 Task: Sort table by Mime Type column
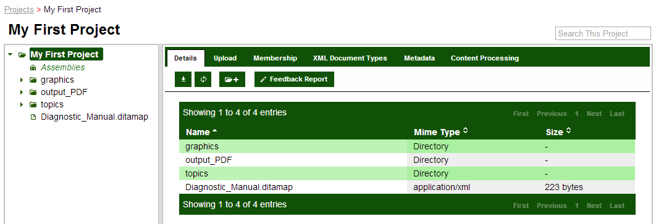click(441, 132)
